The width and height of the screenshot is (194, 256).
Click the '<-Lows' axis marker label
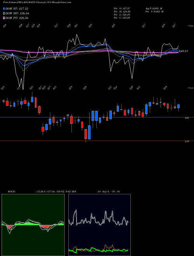(x=191, y=88)
